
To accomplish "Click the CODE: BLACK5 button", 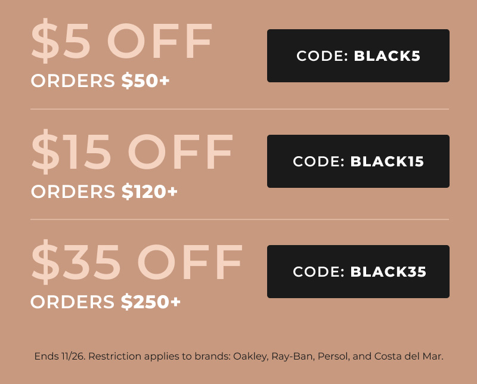I will click(358, 55).
